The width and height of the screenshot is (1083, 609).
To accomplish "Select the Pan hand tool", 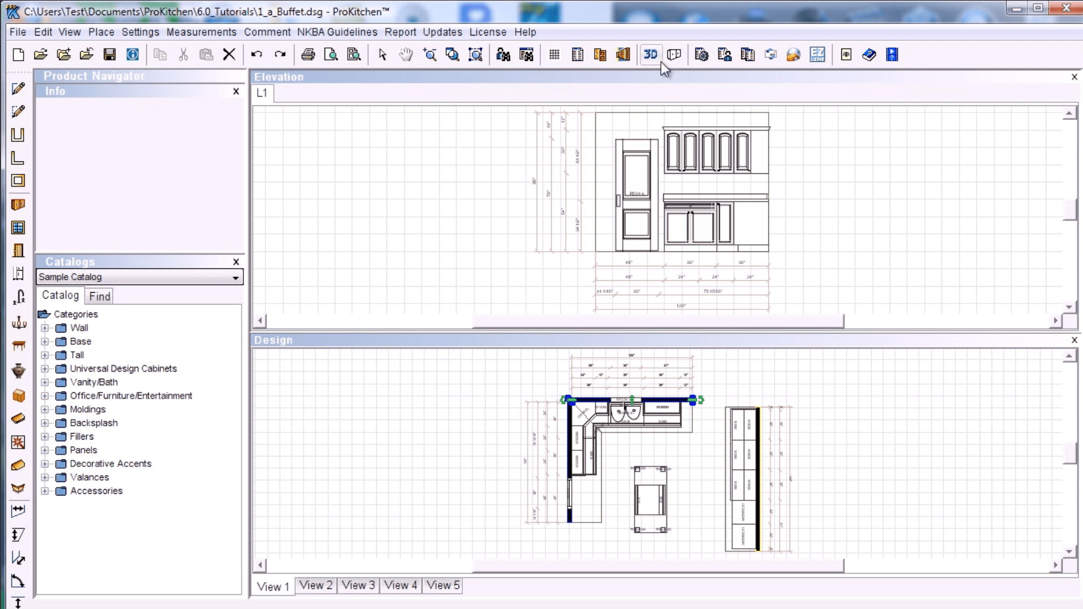I will click(x=405, y=54).
